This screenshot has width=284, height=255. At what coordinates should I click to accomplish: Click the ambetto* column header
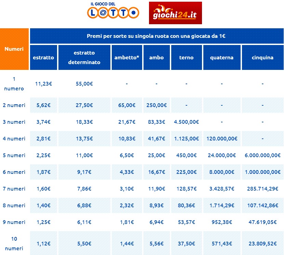pos(127,58)
